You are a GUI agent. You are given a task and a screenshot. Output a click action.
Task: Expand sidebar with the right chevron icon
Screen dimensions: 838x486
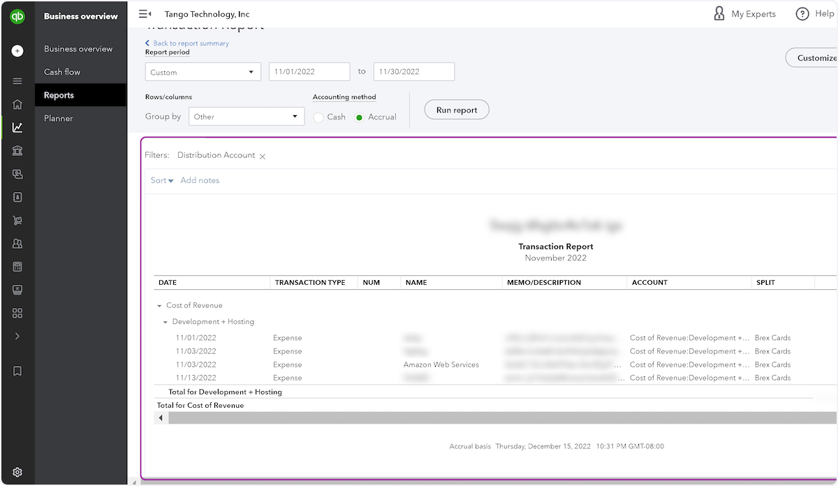[17, 336]
